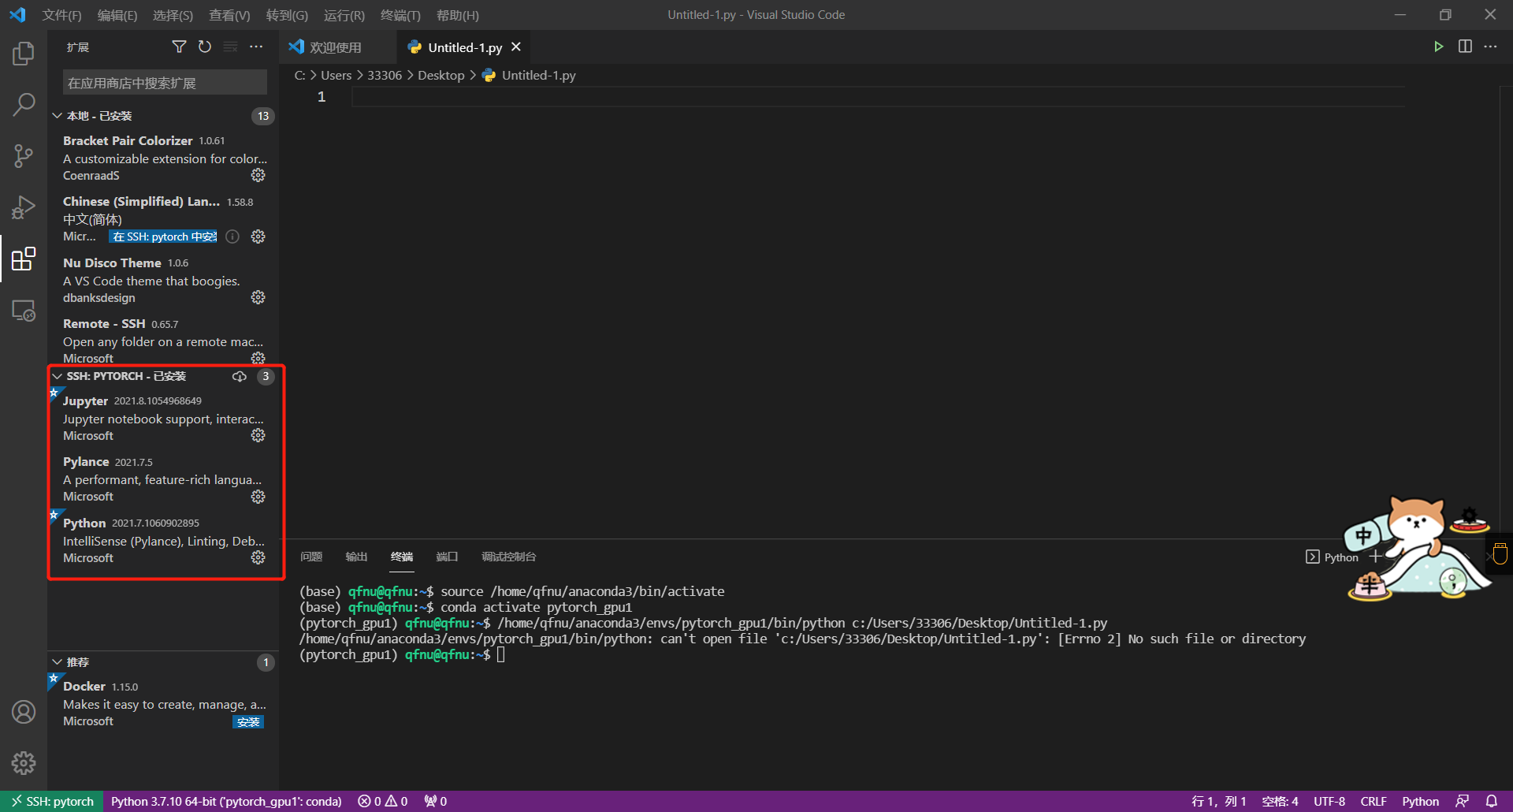Open the Search view in activity bar
Viewport: 1513px width, 812px height.
pos(24,104)
